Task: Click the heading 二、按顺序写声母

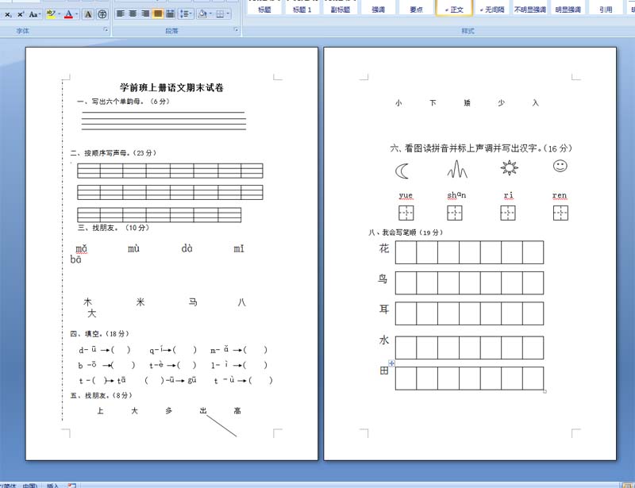Action: (102, 152)
